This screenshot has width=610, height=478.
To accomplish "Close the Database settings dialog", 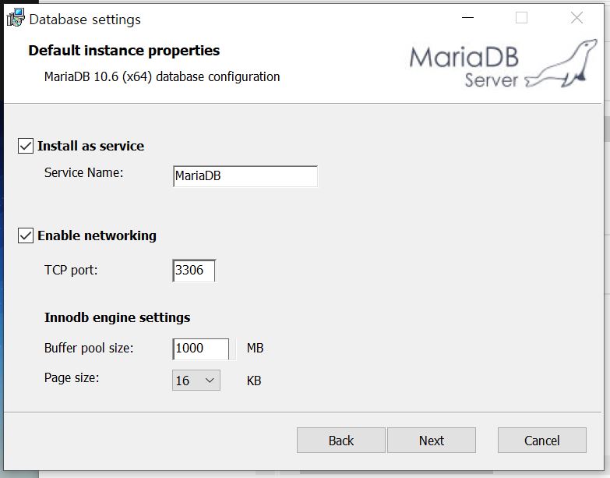I will pyautogui.click(x=577, y=17).
